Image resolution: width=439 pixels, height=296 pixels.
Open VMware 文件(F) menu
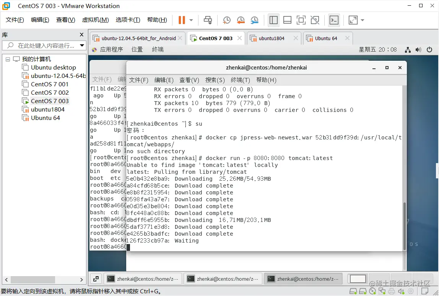tap(15, 20)
